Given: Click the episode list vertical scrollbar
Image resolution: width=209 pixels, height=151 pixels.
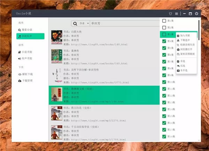Looking at the screenshot, I should [199, 30].
